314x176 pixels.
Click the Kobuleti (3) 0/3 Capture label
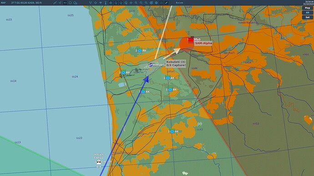coord(176,64)
